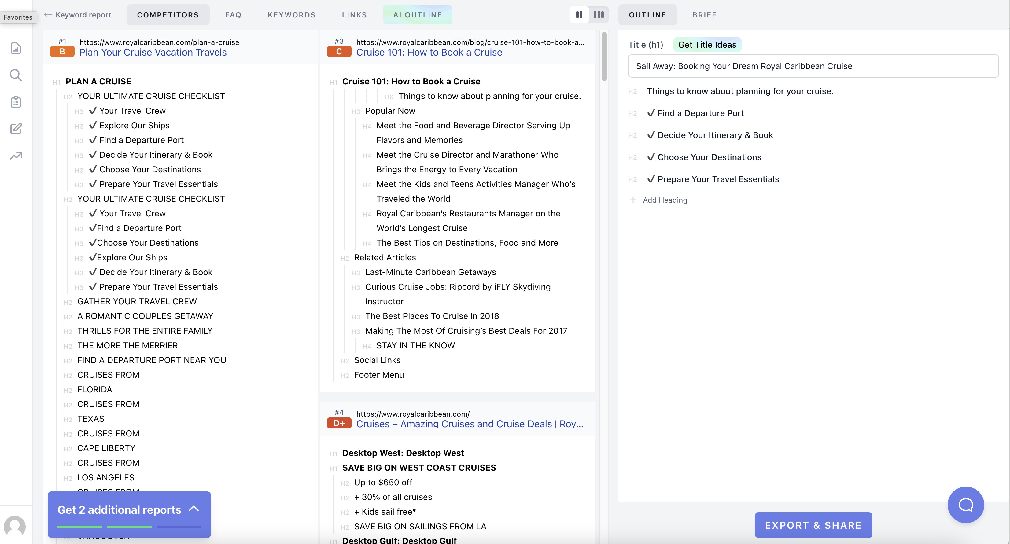Switch to two-column layout view
Viewport: 1010px width, 544px height.
(x=579, y=15)
